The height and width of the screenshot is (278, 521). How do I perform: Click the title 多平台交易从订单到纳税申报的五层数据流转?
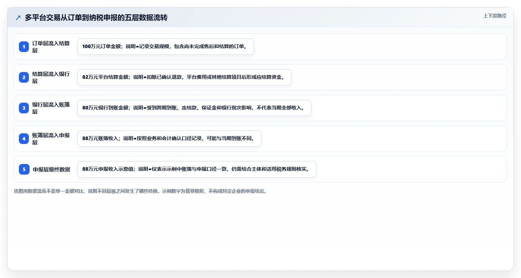96,18
